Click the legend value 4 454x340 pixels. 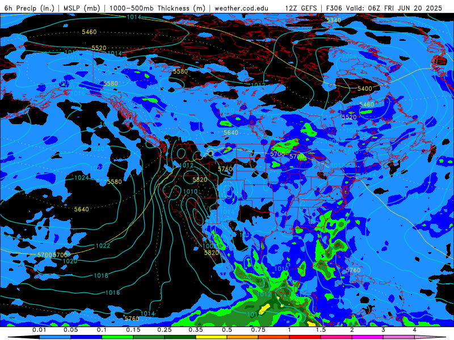415,330
